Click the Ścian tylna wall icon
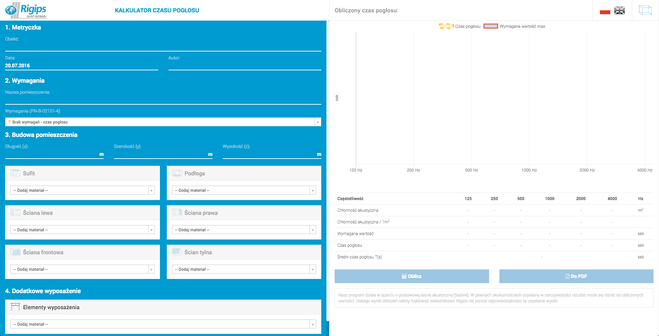The height and width of the screenshot is (336, 659). tap(177, 252)
